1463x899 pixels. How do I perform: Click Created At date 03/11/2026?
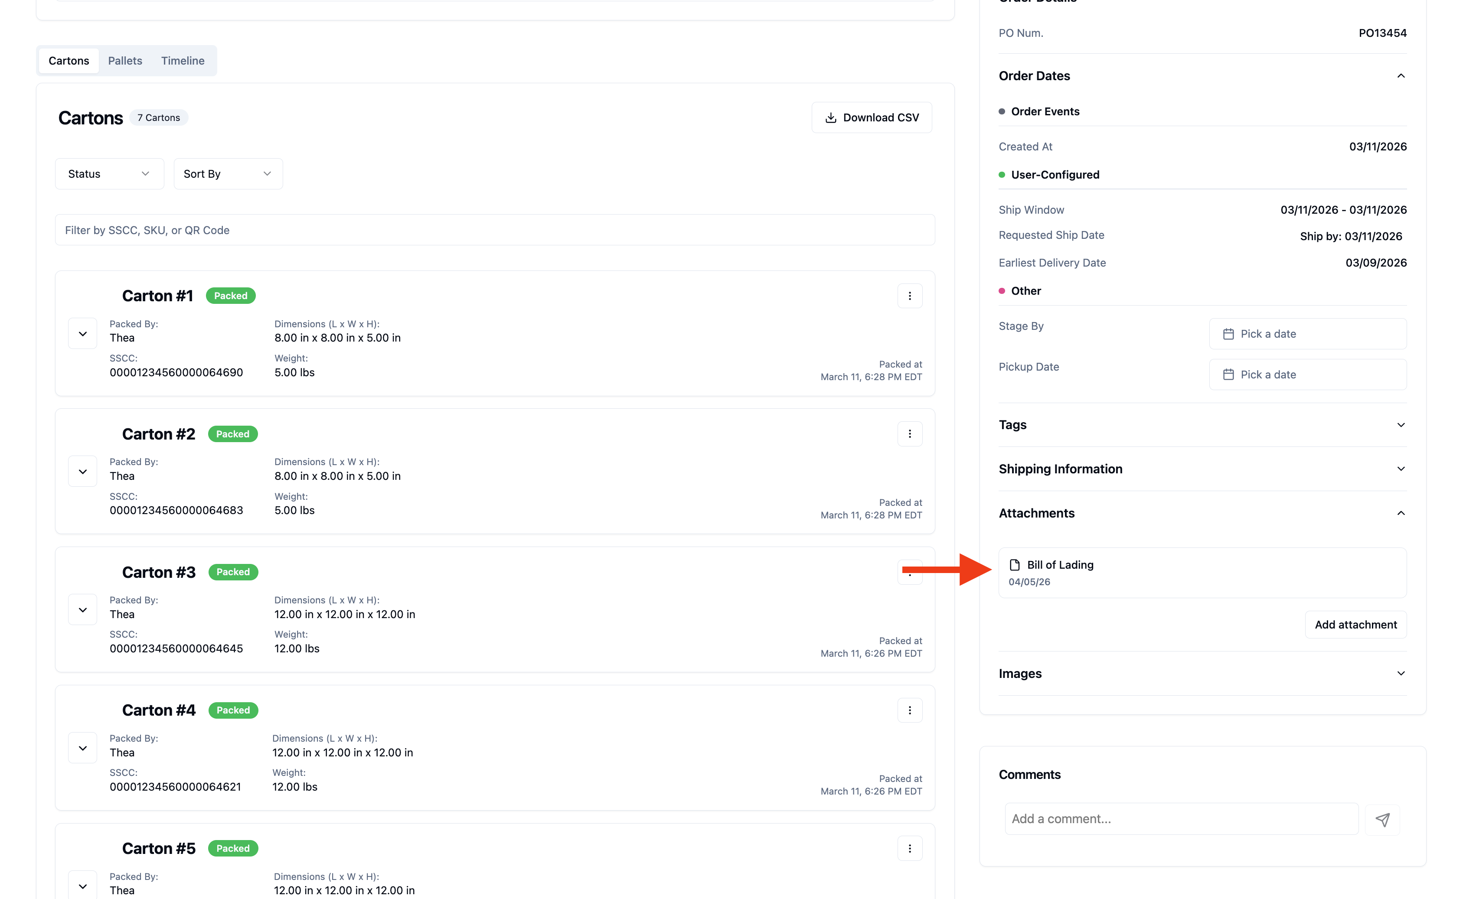(1377, 147)
